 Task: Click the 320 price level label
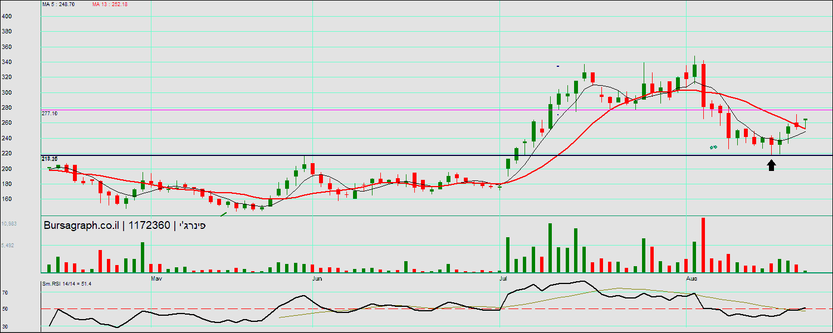click(7, 77)
